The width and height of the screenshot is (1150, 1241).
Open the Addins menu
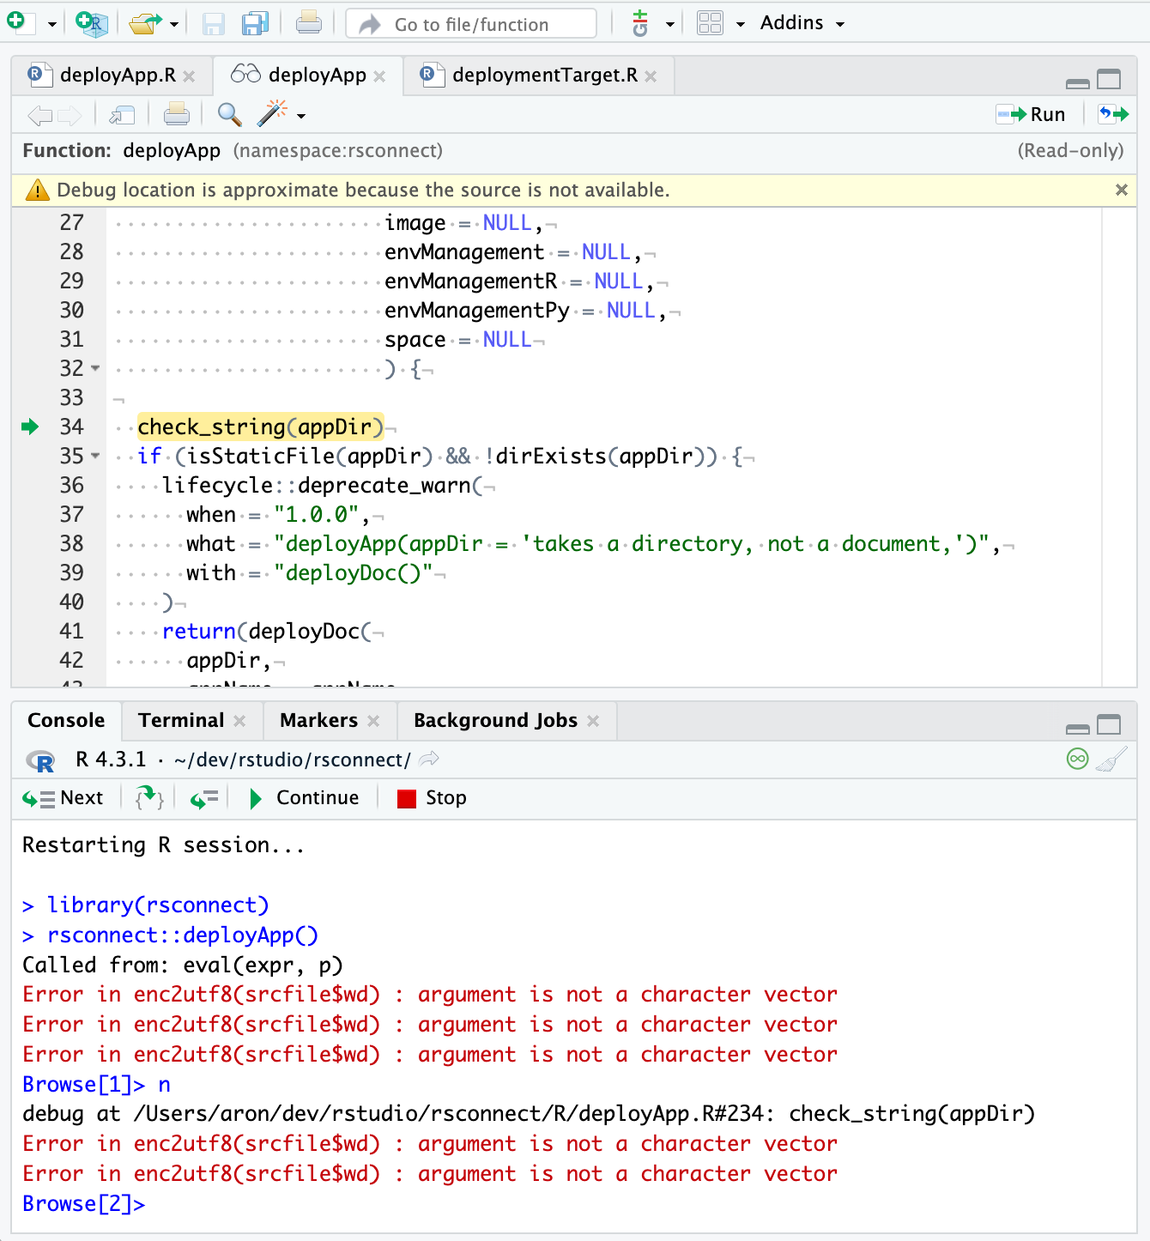pyautogui.click(x=802, y=23)
